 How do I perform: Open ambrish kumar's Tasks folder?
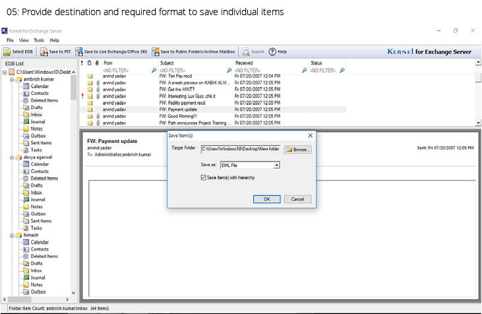pos(36,150)
